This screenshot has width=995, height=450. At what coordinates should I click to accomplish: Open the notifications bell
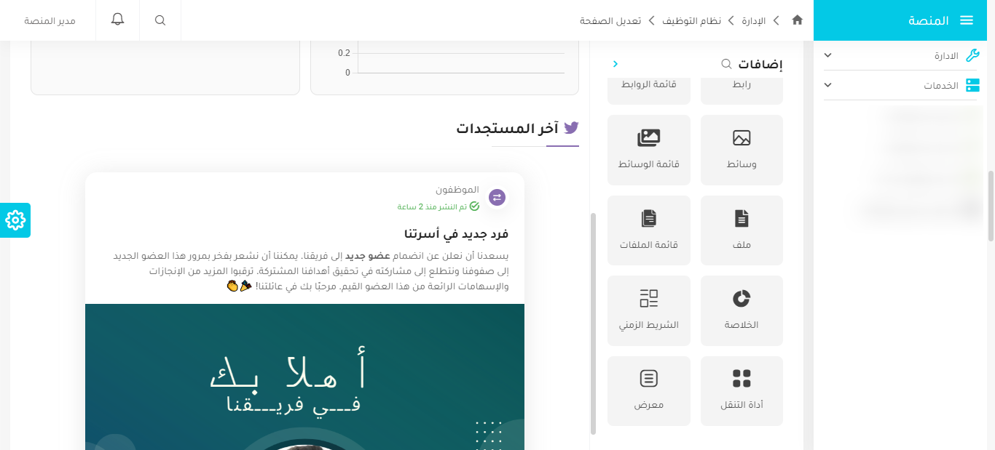(x=117, y=20)
